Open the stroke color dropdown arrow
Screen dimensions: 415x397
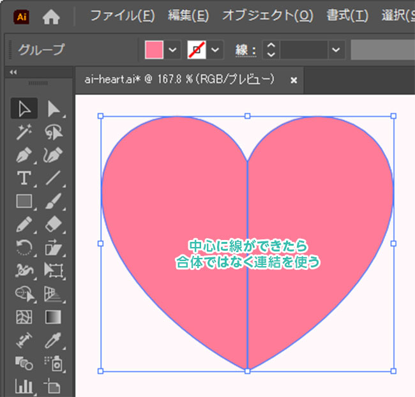coord(216,49)
